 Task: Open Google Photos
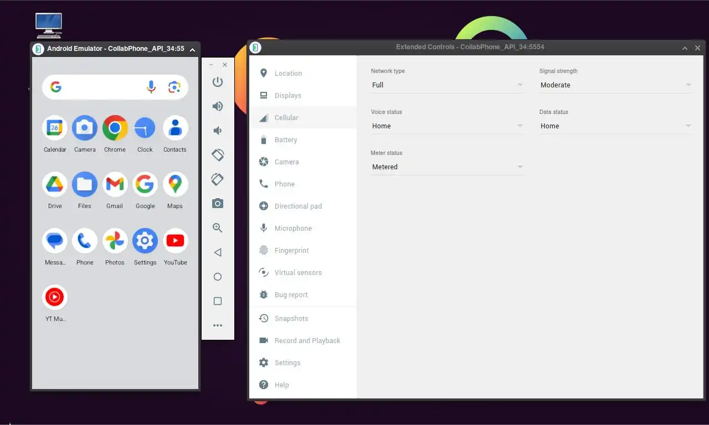[115, 241]
